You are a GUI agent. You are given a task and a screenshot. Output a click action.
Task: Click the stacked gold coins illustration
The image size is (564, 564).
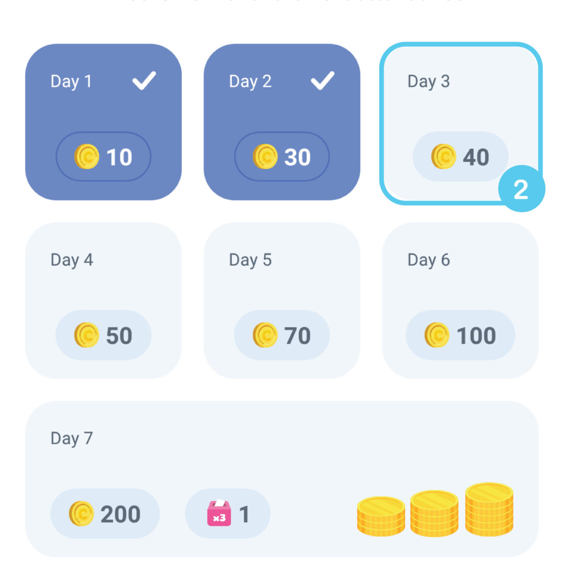pos(435,510)
